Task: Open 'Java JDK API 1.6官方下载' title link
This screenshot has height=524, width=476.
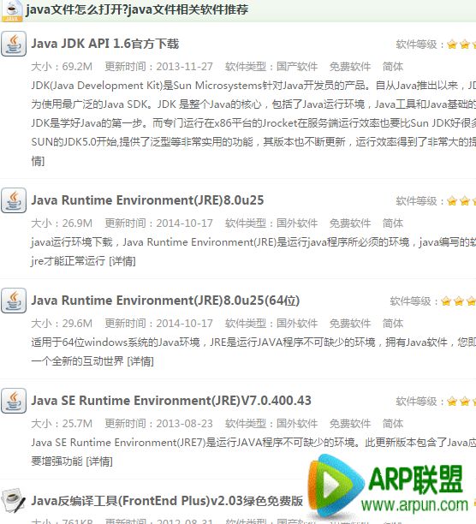Action: pyautogui.click(x=105, y=44)
